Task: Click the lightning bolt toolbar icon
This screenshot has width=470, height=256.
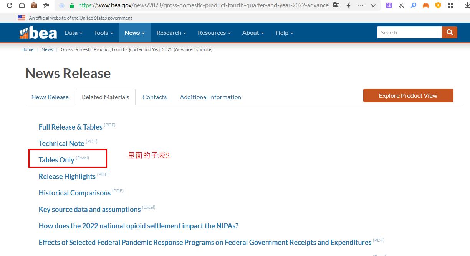Action: 348,5
